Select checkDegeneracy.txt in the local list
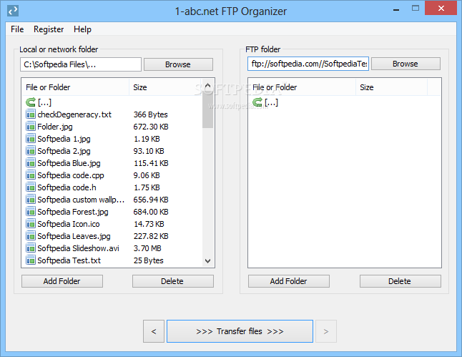The width and height of the screenshot is (462, 357). point(74,114)
